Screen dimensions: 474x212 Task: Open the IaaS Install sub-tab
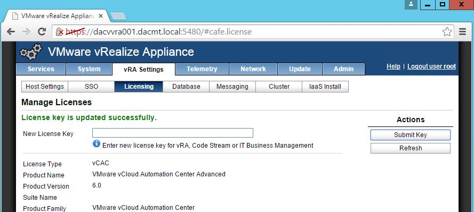point(325,87)
